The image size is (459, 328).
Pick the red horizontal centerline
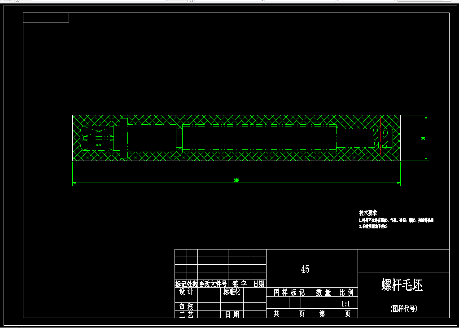pyautogui.click(x=239, y=138)
